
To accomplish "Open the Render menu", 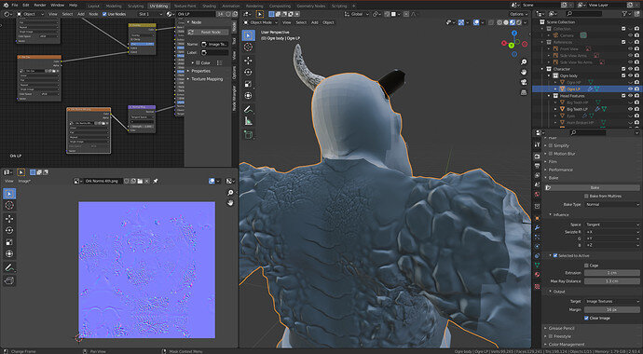I will [40, 6].
